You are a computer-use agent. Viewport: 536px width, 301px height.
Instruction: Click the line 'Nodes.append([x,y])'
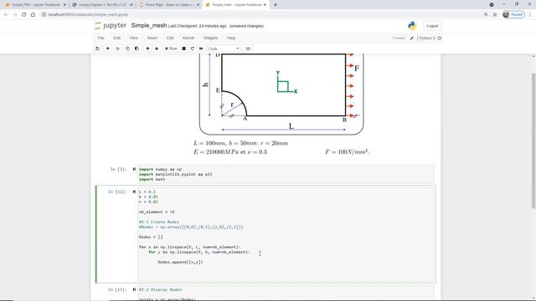[x=180, y=262]
